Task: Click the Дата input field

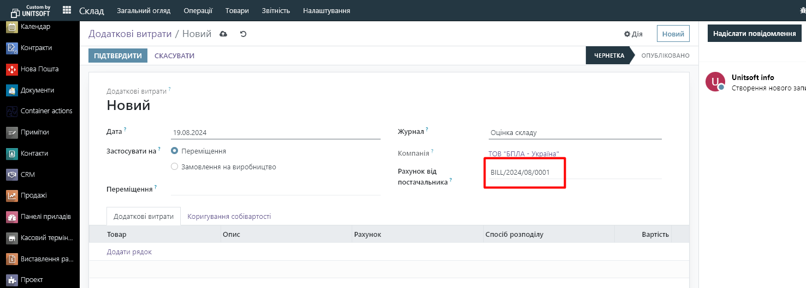Action: [x=275, y=132]
